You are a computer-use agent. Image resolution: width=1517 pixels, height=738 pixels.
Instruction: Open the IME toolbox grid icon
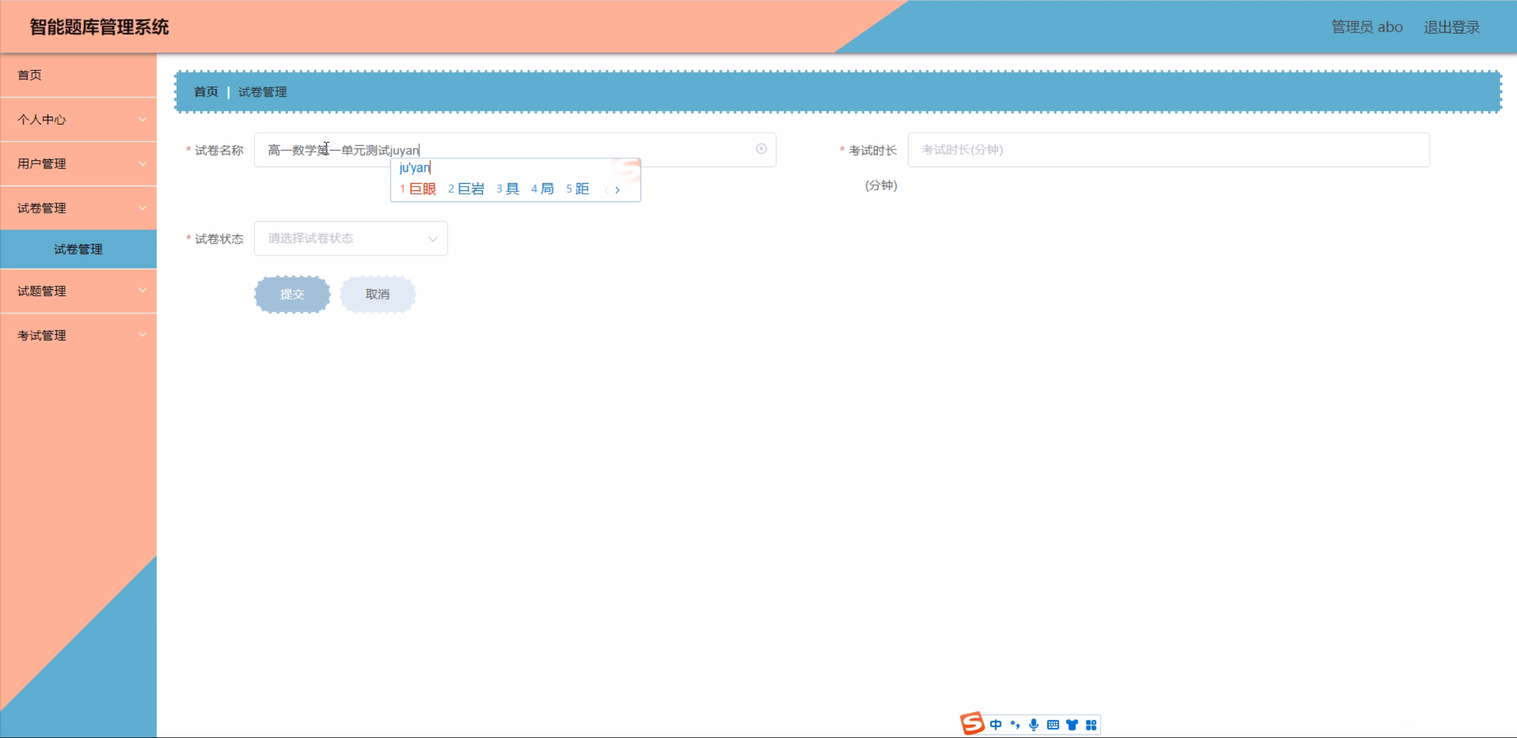pyautogui.click(x=1091, y=724)
